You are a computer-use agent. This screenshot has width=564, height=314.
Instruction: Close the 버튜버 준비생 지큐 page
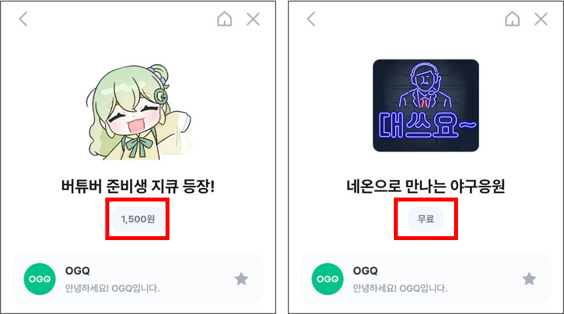tap(253, 19)
